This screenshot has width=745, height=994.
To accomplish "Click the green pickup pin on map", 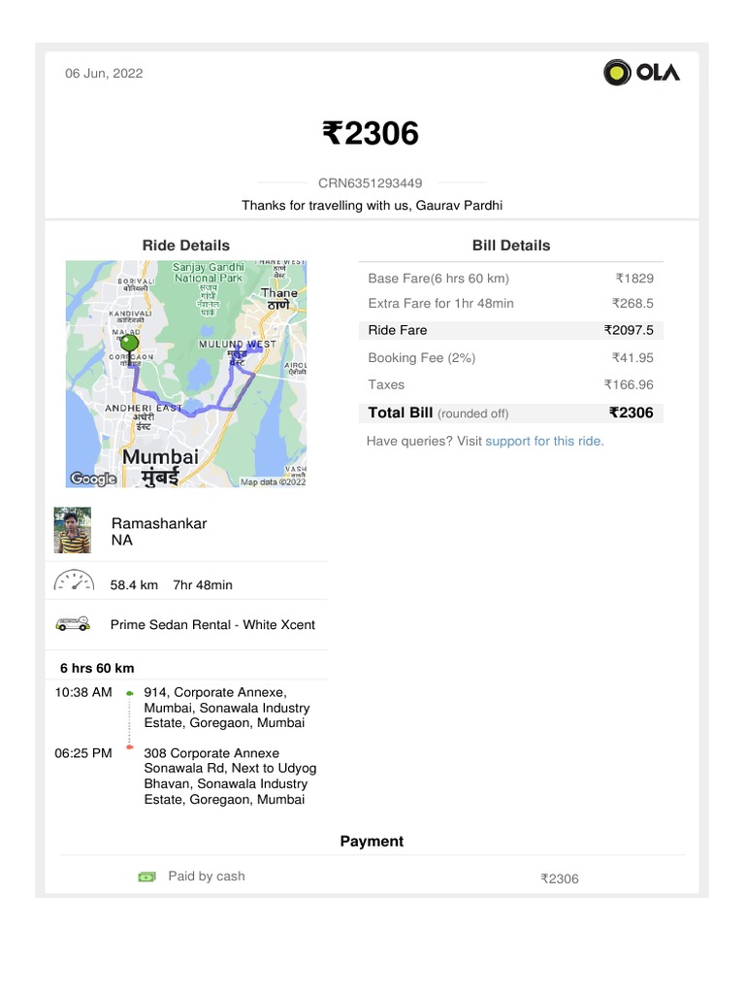I will click(129, 345).
